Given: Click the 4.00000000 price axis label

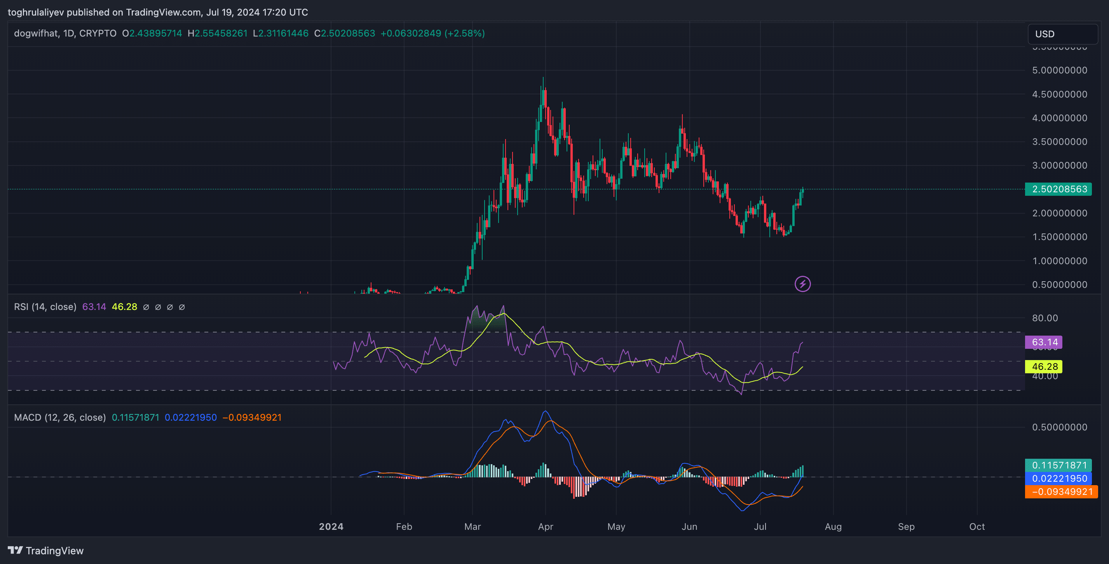Looking at the screenshot, I should [x=1060, y=118].
